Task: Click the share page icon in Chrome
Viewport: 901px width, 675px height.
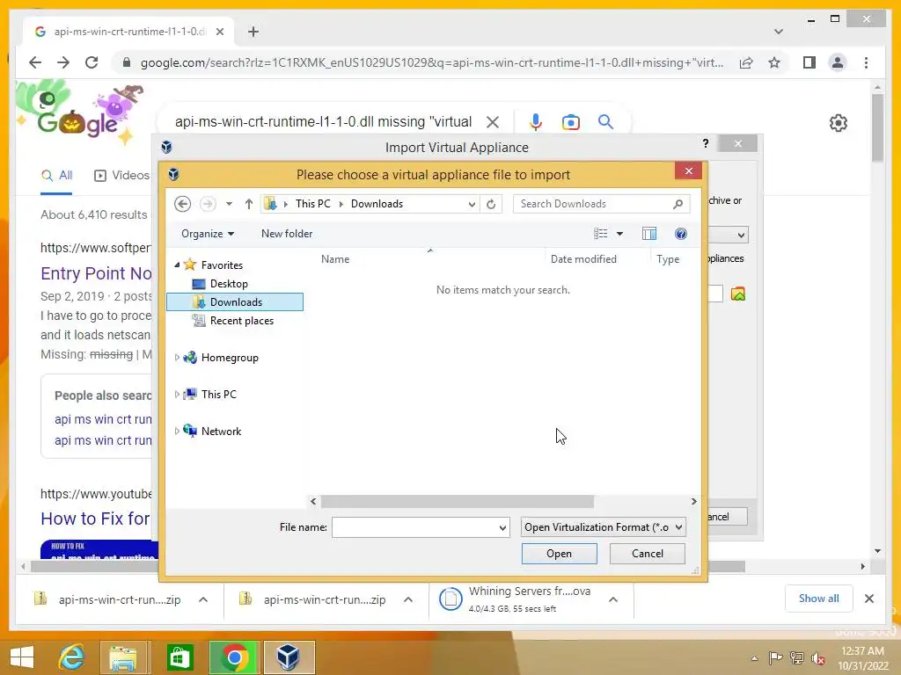Action: pyautogui.click(x=746, y=62)
